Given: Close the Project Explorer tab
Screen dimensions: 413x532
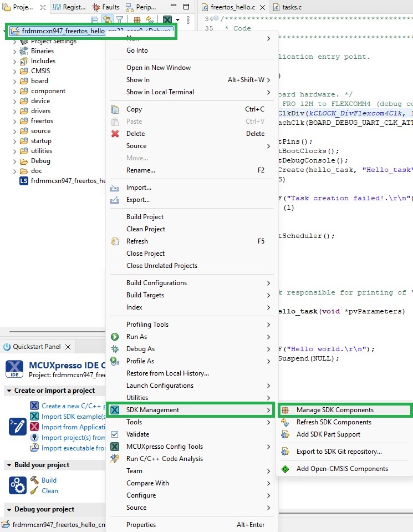Looking at the screenshot, I should pyautogui.click(x=43, y=7).
